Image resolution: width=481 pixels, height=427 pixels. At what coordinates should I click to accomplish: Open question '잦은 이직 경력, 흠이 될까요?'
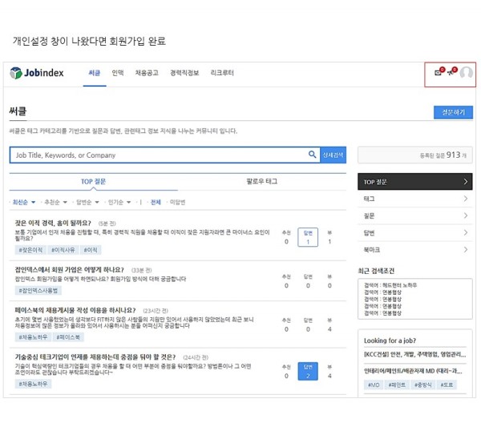[x=53, y=223]
